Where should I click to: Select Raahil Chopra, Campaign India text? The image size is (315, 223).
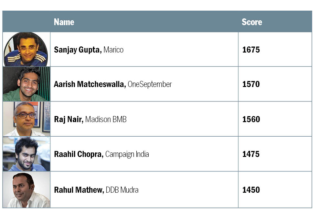click(101, 154)
